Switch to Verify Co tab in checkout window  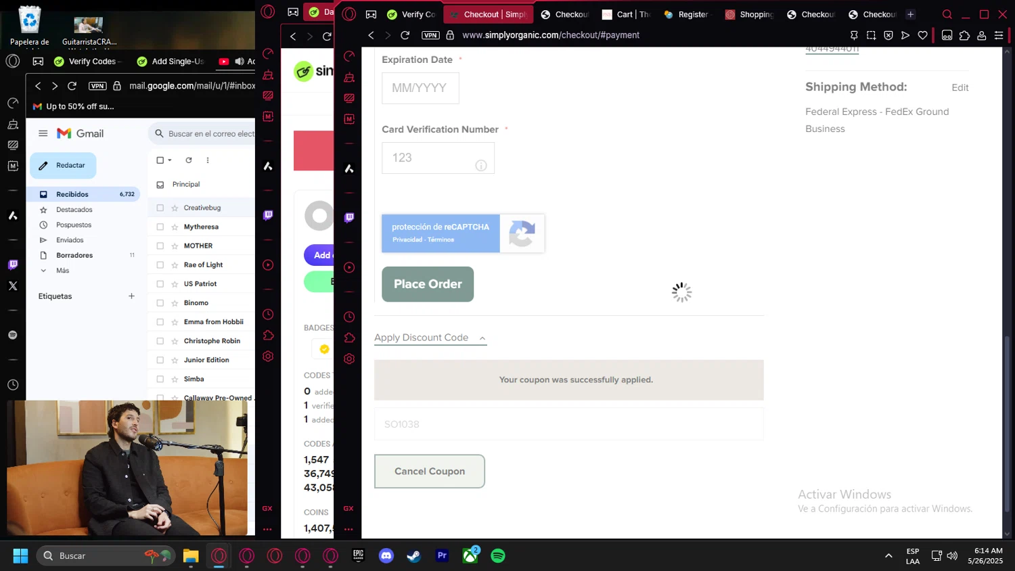click(411, 14)
